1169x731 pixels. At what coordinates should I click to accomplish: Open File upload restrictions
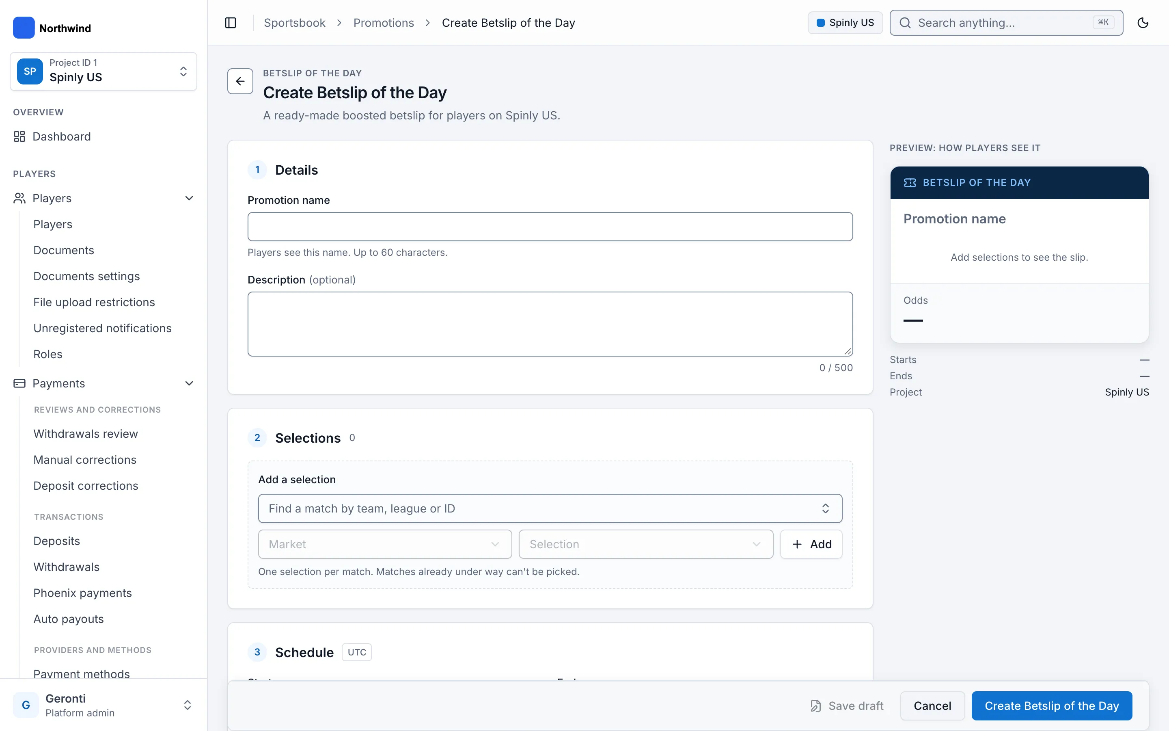[x=94, y=302]
